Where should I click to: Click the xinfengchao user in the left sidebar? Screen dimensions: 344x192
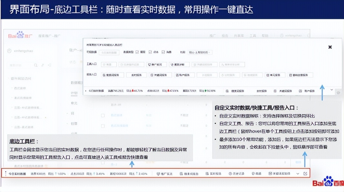coord(20,51)
